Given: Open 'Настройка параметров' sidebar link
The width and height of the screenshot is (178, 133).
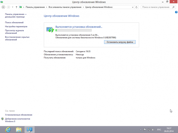Looking at the screenshot, I should [x=16, y=26].
